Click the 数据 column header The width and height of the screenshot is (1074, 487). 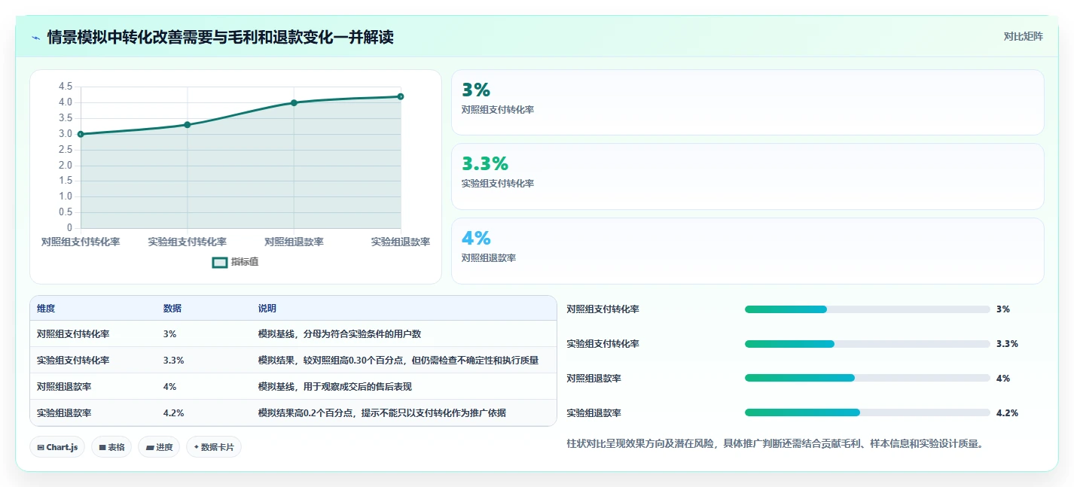pyautogui.click(x=172, y=309)
